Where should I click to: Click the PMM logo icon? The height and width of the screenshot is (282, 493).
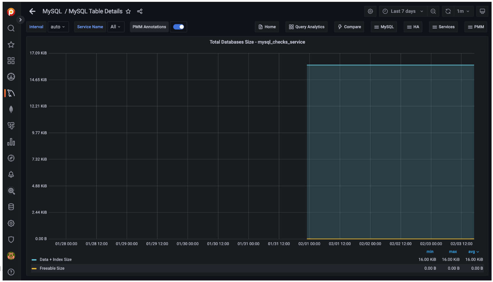pyautogui.click(x=11, y=12)
